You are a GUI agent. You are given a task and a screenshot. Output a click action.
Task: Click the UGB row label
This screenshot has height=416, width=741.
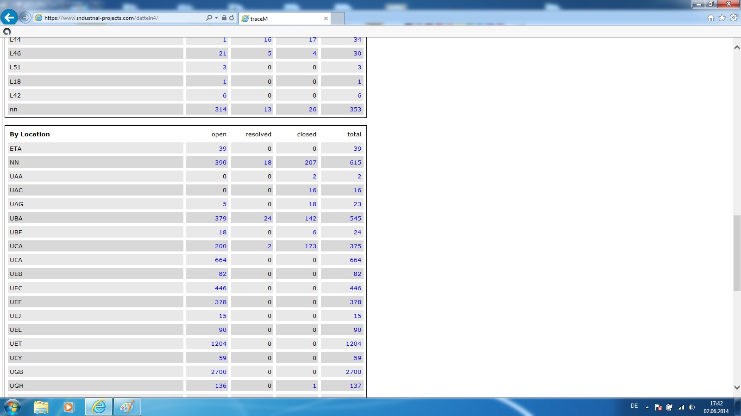pyautogui.click(x=16, y=372)
